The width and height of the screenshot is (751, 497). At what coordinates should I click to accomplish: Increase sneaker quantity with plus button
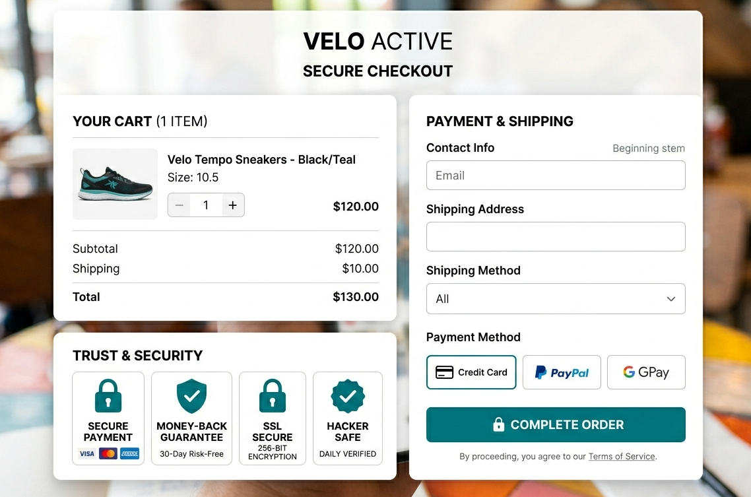[232, 205]
